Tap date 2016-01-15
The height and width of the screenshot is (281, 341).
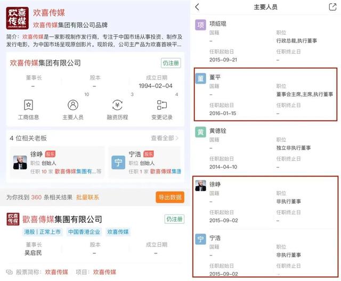[223, 113]
